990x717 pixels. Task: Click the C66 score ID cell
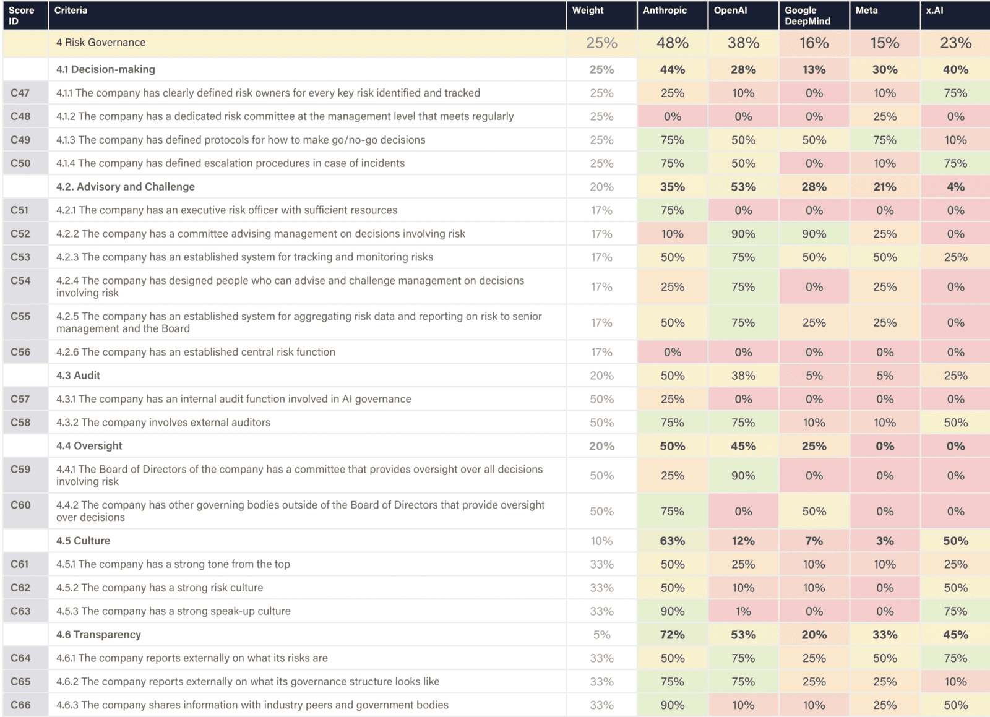click(25, 705)
